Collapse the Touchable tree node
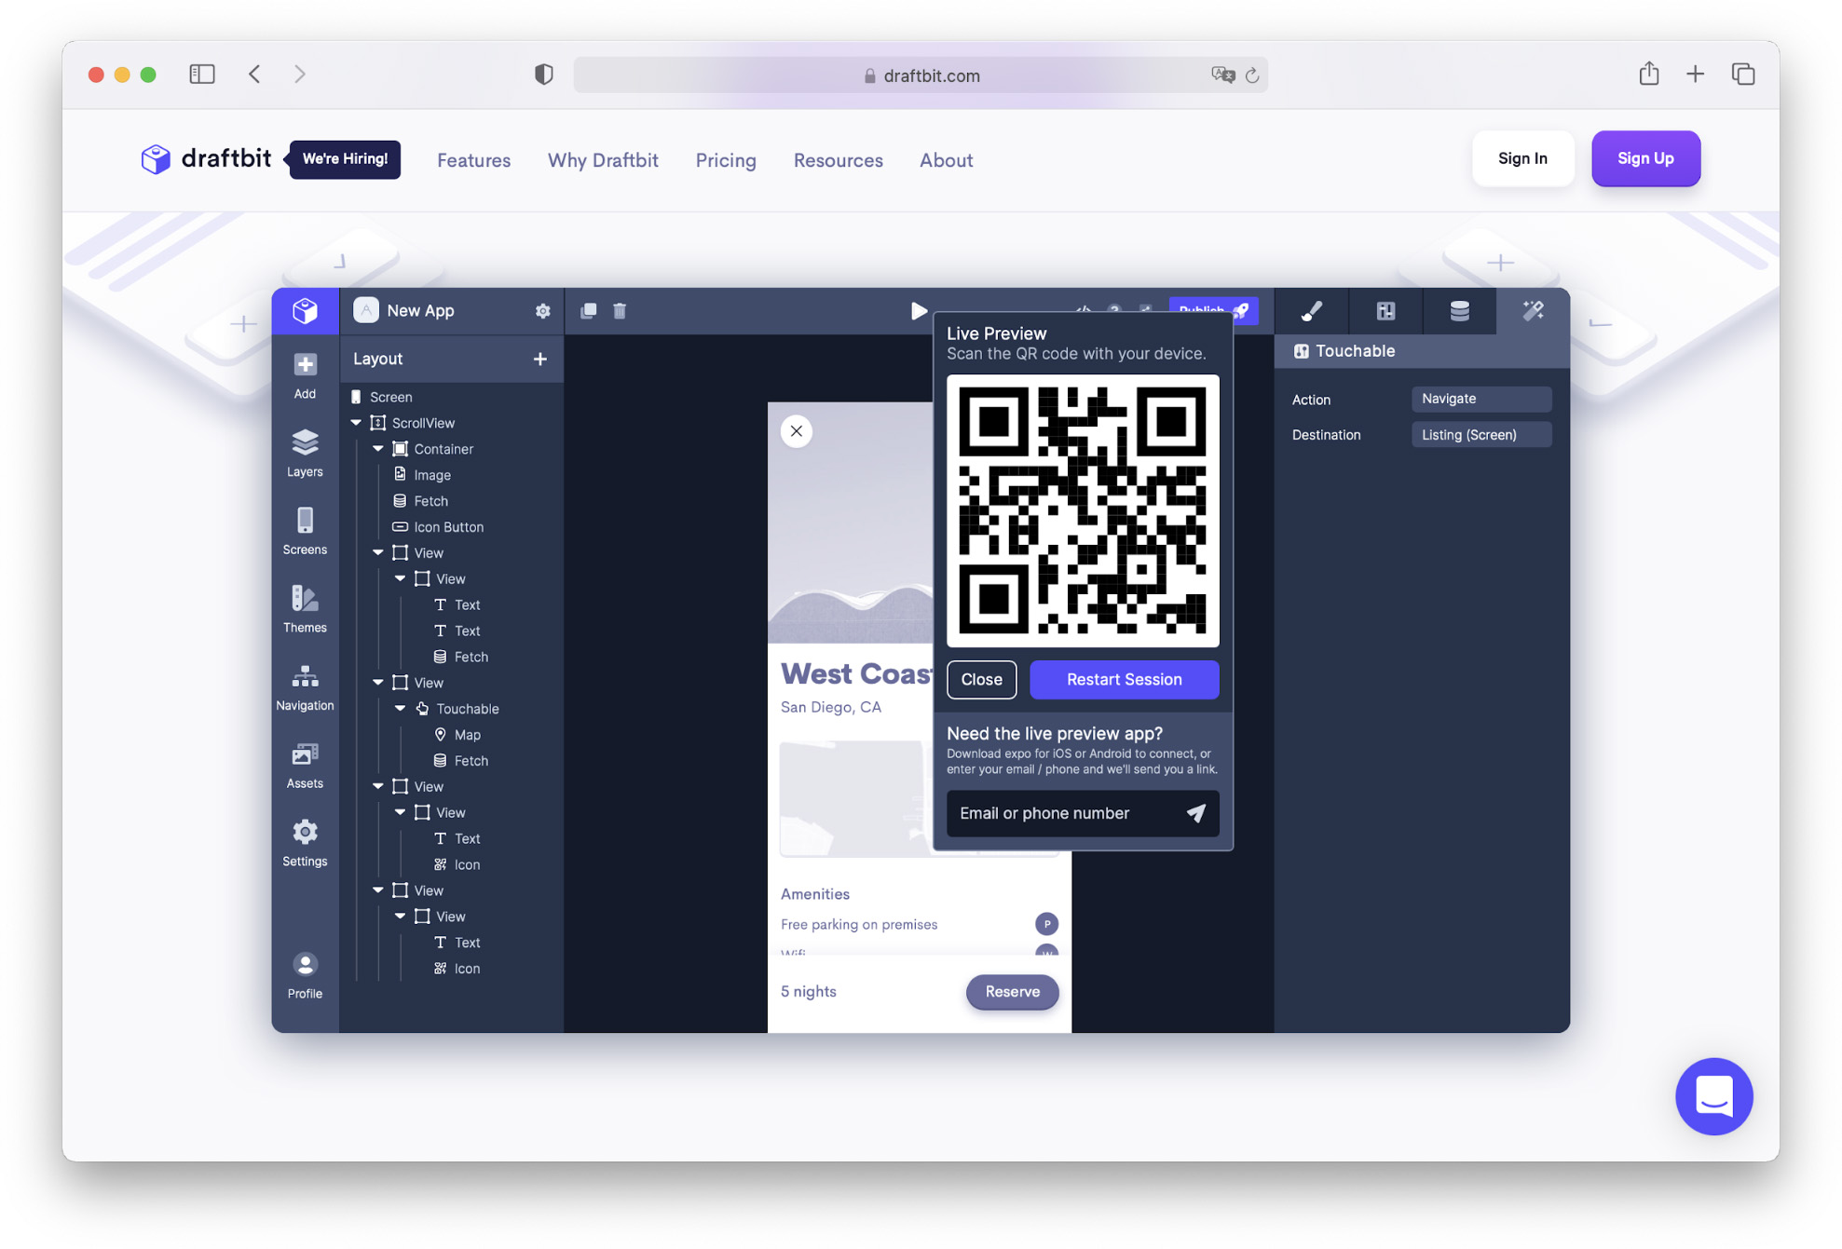 coord(401,709)
